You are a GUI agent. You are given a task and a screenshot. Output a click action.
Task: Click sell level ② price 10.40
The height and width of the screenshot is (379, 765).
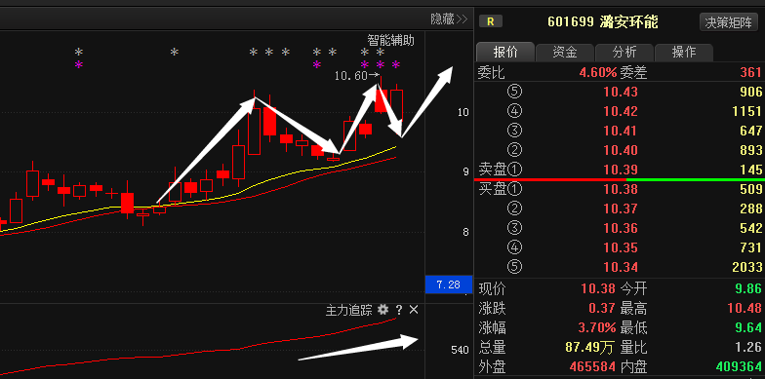click(621, 150)
